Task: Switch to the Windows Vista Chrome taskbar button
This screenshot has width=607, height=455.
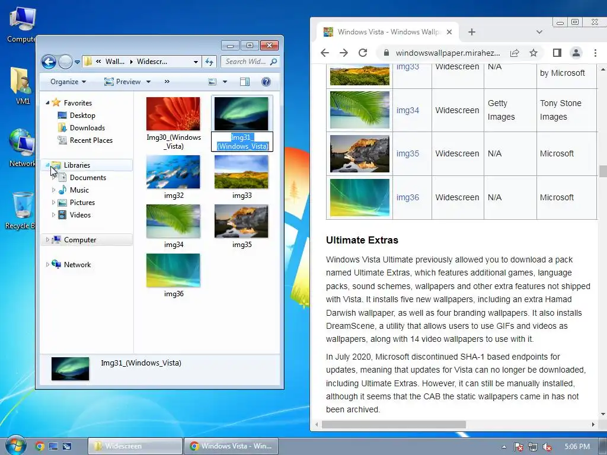Action: [231, 446]
